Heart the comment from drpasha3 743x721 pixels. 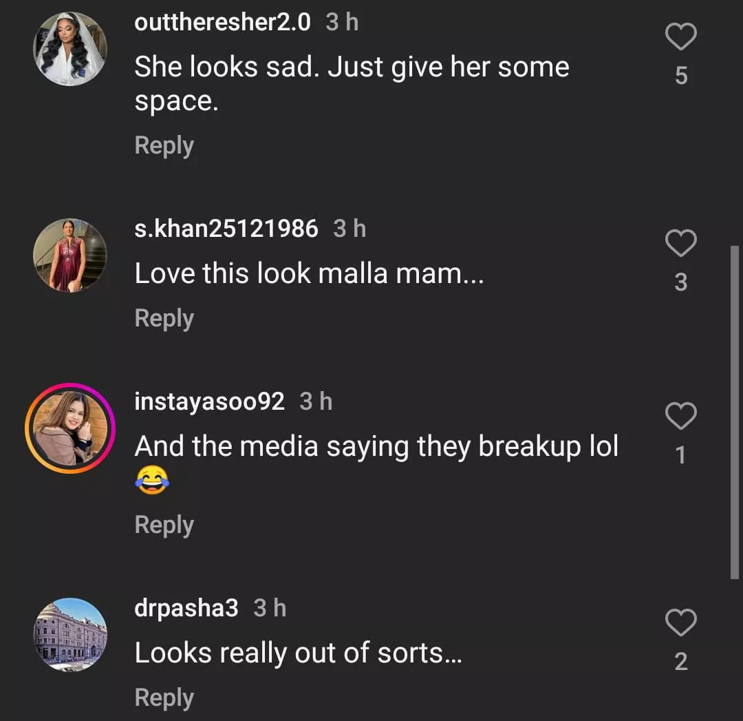click(x=681, y=624)
